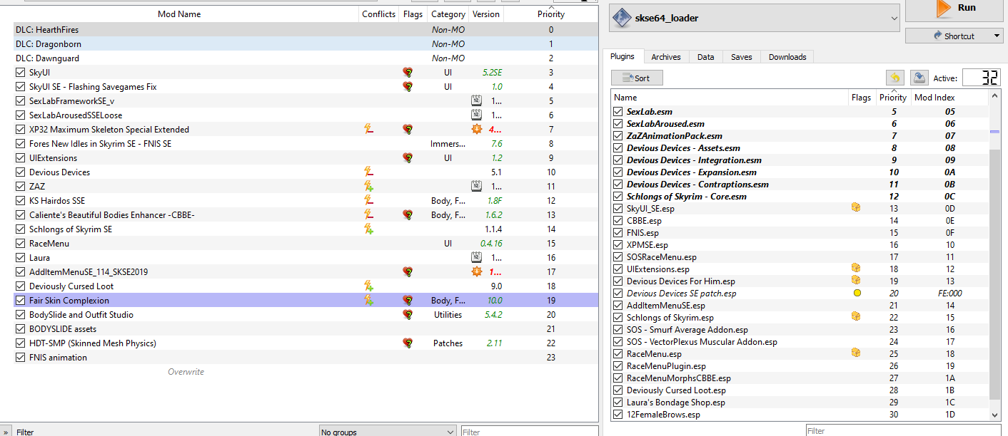Click the create plugin backup icon
Image resolution: width=1008 pixels, height=436 pixels.
(x=919, y=78)
